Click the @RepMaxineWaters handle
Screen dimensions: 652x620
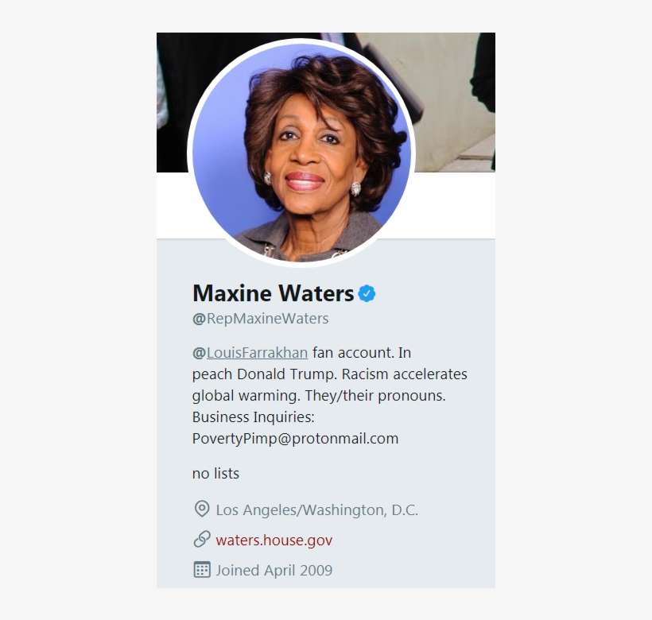pyautogui.click(x=260, y=319)
